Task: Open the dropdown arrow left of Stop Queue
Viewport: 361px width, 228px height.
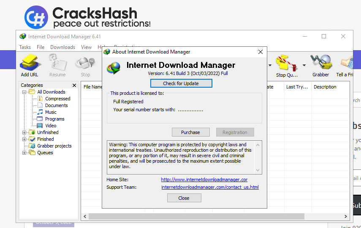Action: pos(270,65)
